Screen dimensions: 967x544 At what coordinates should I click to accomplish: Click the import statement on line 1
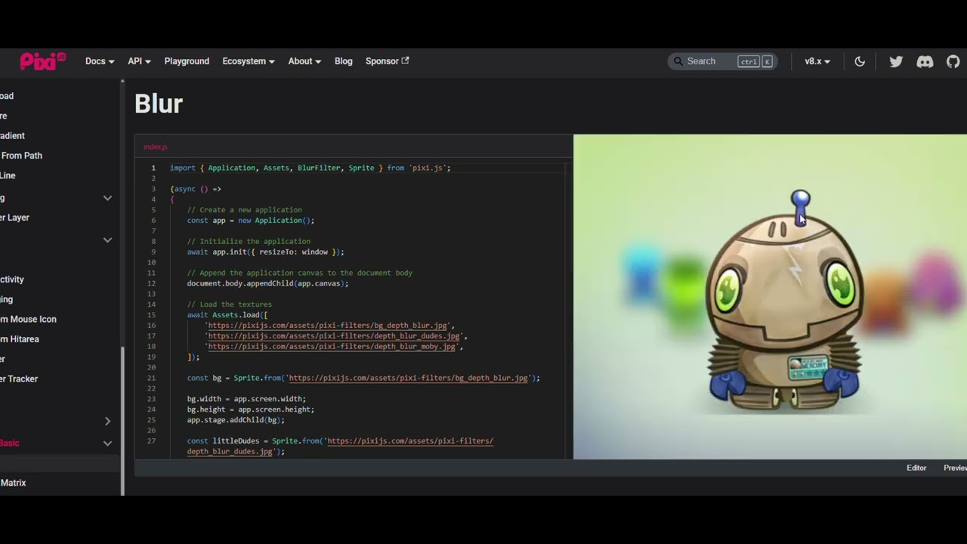pos(310,168)
